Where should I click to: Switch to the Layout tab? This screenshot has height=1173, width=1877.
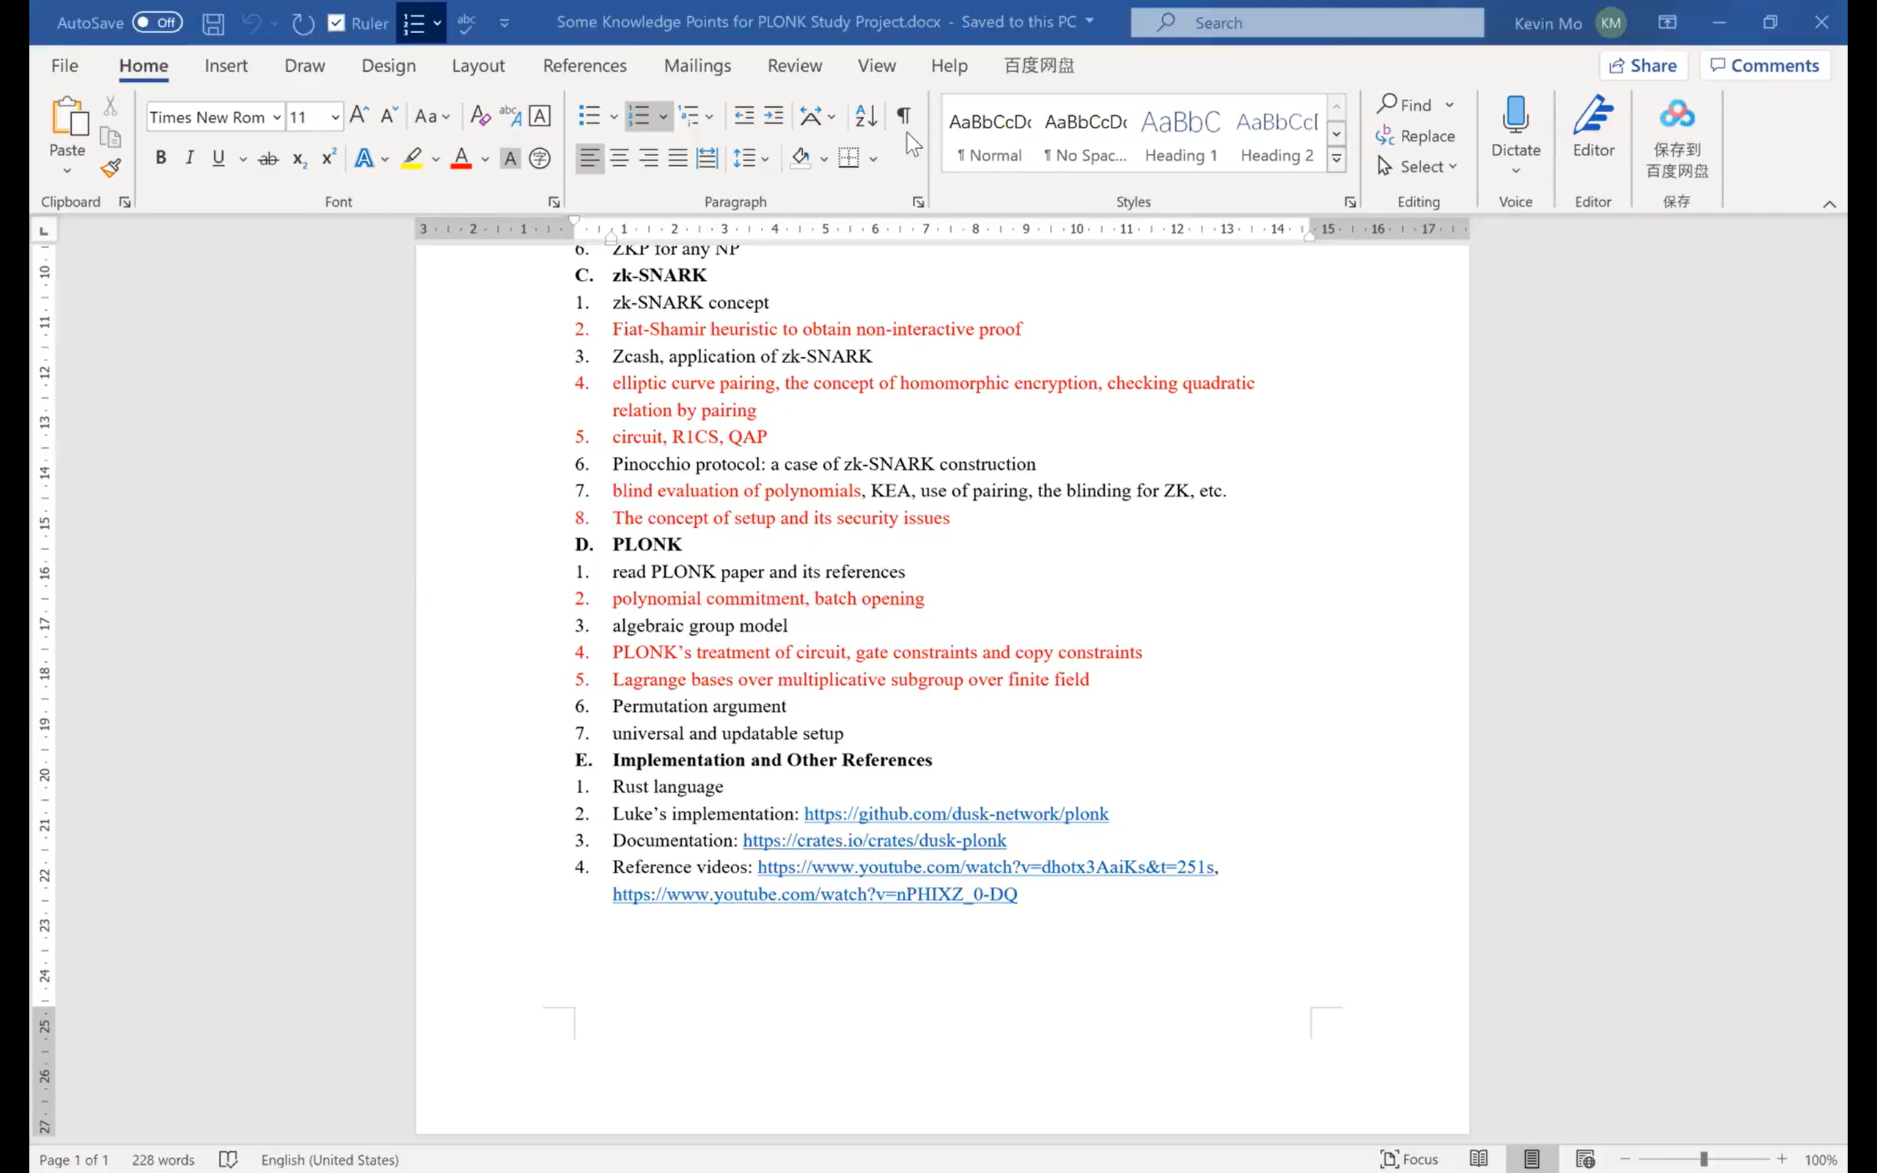pos(478,66)
